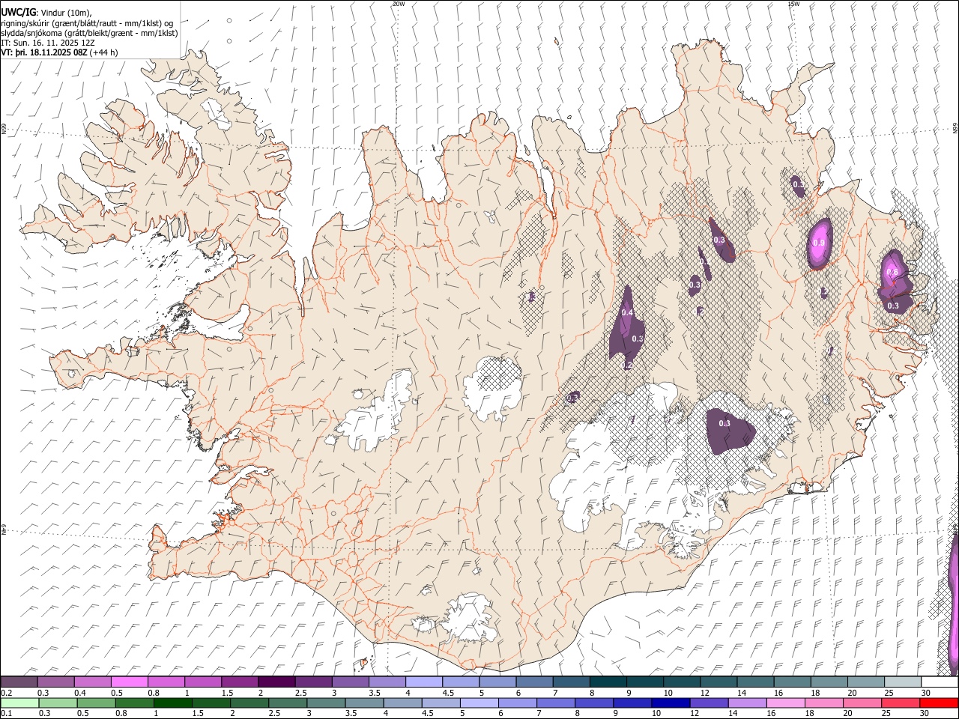Select the deep blue 10 rain legend swatch
Viewport: 959px width, 719px height.
click(x=671, y=703)
